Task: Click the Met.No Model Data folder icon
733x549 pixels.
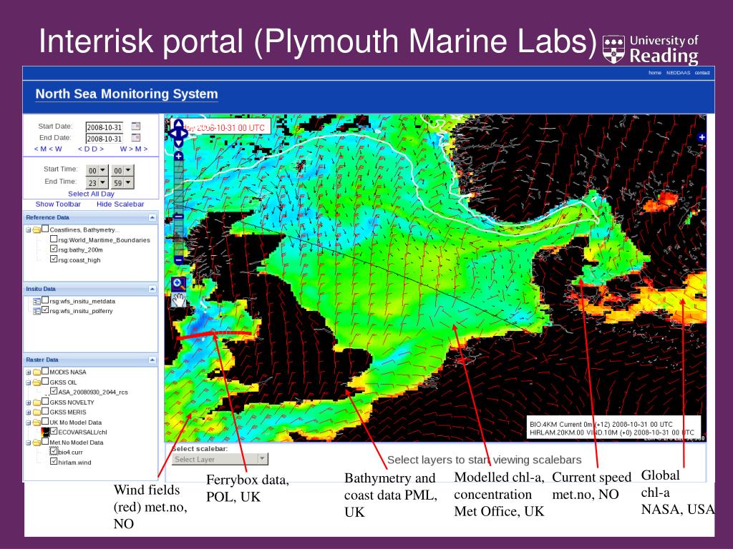Action: (37, 442)
